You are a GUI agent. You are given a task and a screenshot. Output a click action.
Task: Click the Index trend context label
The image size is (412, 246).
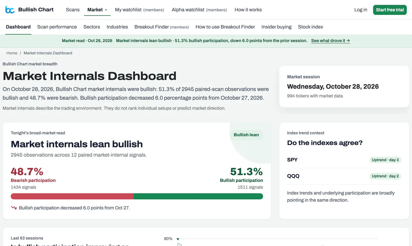coord(306,133)
